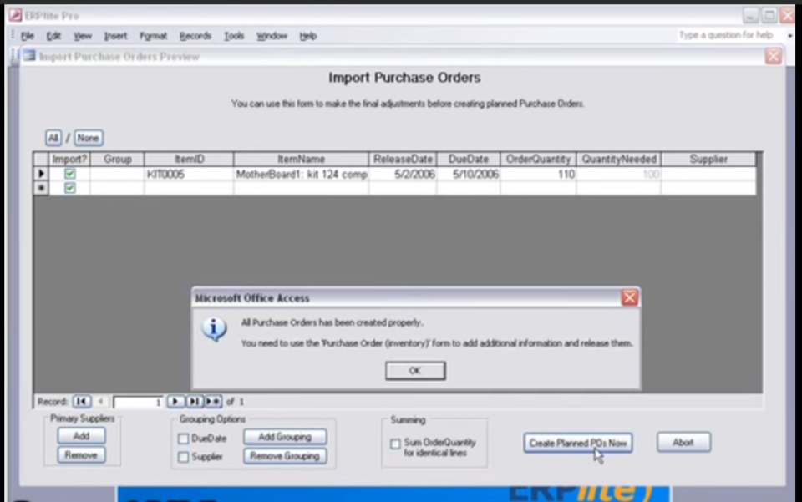Click the QuantityNeeded column header
The width and height of the screenshot is (802, 502).
click(x=619, y=160)
